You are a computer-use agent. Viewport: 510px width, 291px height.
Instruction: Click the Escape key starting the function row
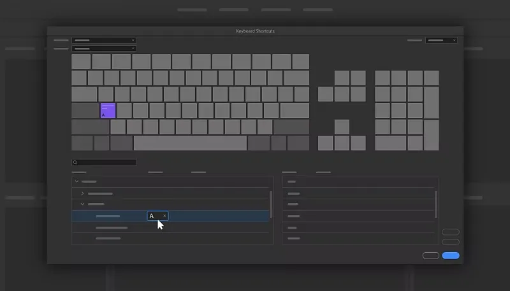[81, 62]
